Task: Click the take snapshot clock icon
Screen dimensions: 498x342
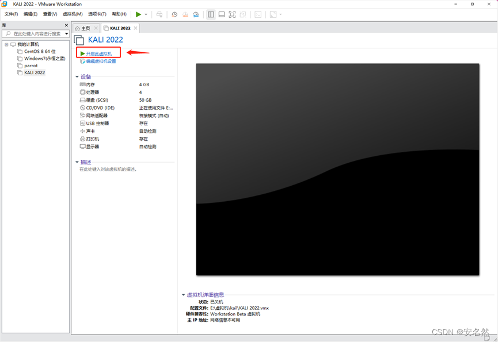Action: [x=174, y=14]
